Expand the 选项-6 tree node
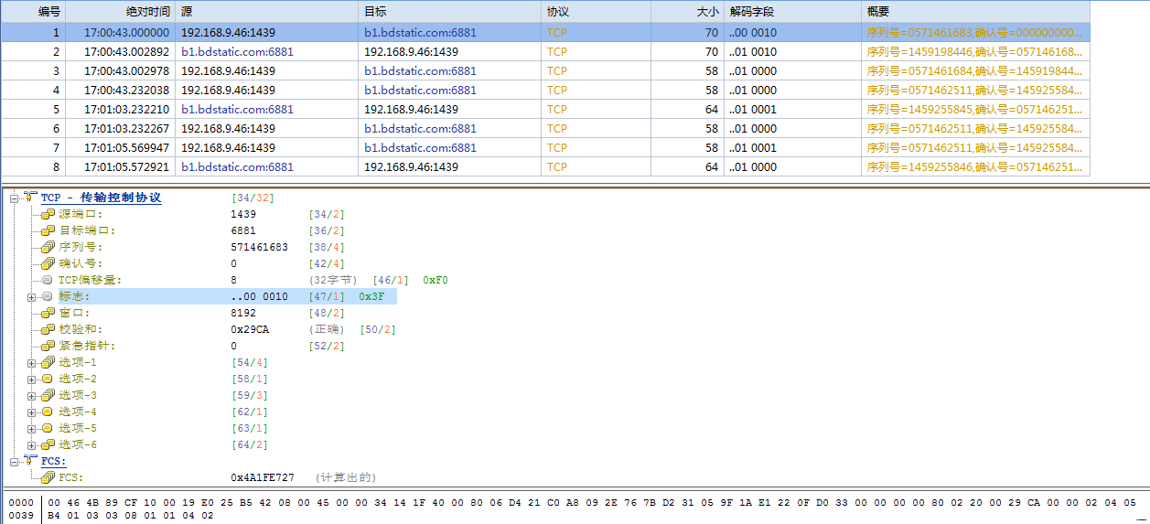Image resolution: width=1150 pixels, height=524 pixels. pyautogui.click(x=32, y=445)
